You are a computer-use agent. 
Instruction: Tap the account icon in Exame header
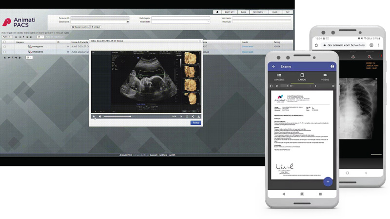[332, 66]
